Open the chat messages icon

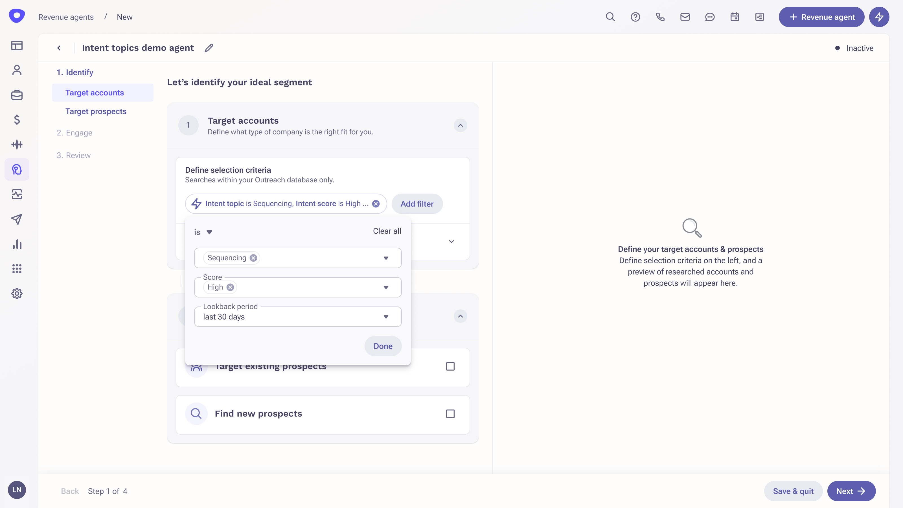(710, 17)
